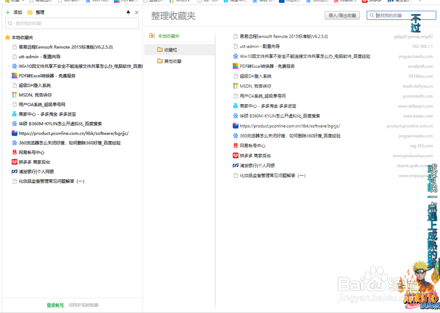The height and width of the screenshot is (313, 440).
Task: Click SPDB icon on main list 浦发银行 row
Action: (235, 166)
